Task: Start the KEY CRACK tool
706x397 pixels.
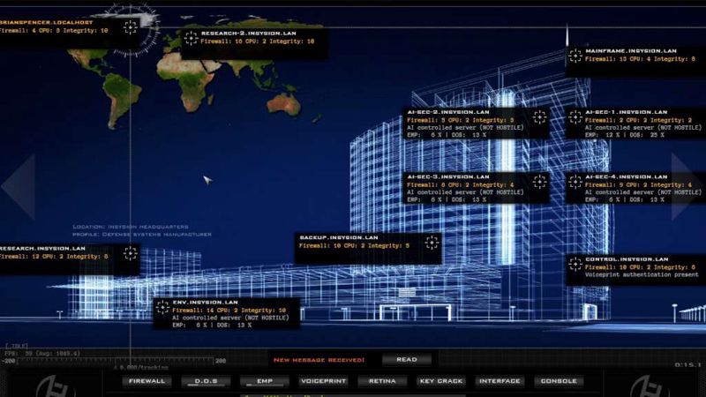Action: (441, 381)
